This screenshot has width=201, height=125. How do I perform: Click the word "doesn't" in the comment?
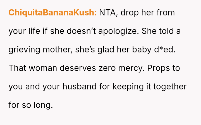pos(72,31)
